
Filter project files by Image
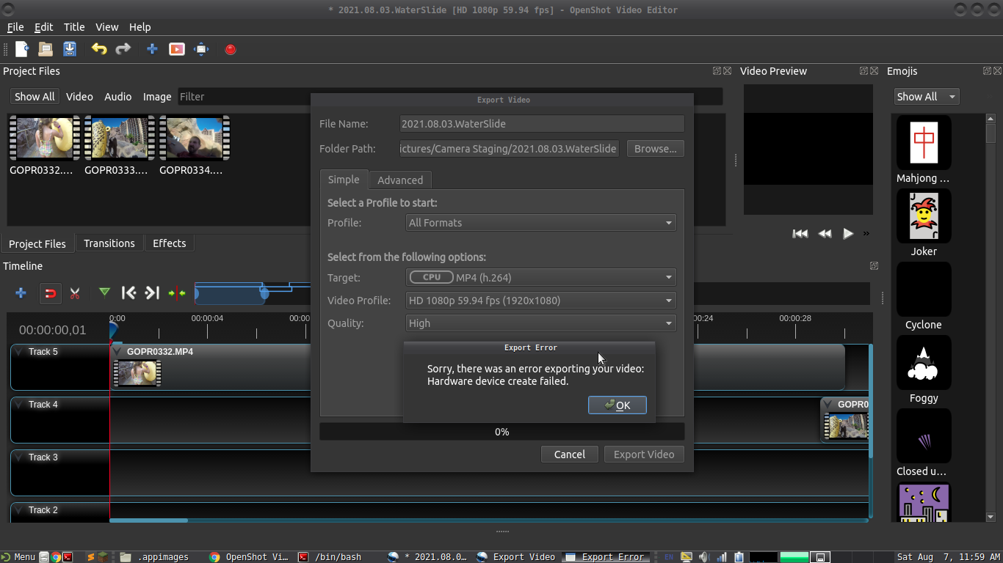tap(157, 97)
